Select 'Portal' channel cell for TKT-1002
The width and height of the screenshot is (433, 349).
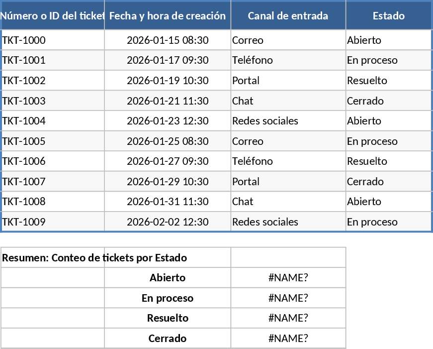pyautogui.click(x=288, y=81)
